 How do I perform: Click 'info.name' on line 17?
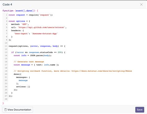pos(50,65)
